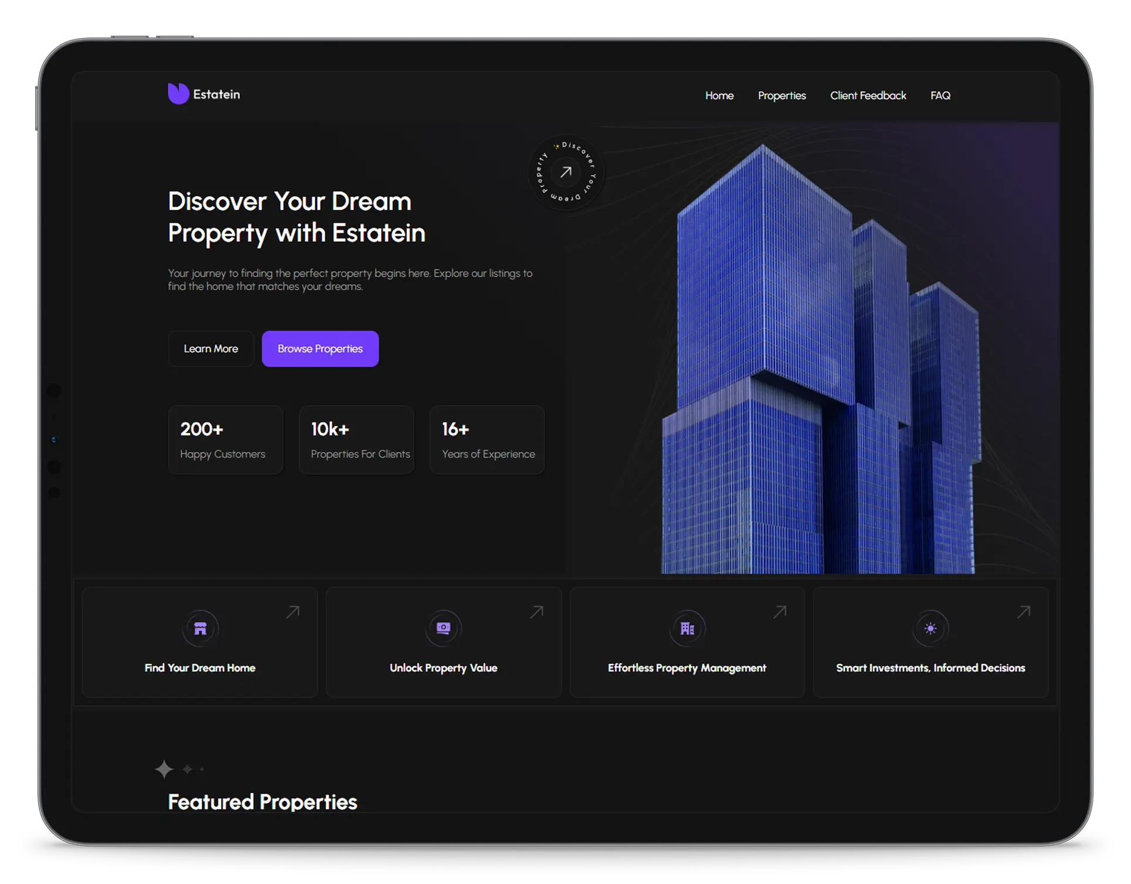Navigate to the Properties page
Image resolution: width=1131 pixels, height=884 pixels.
point(782,95)
